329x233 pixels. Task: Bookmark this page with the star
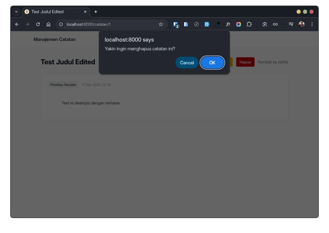tap(161, 24)
